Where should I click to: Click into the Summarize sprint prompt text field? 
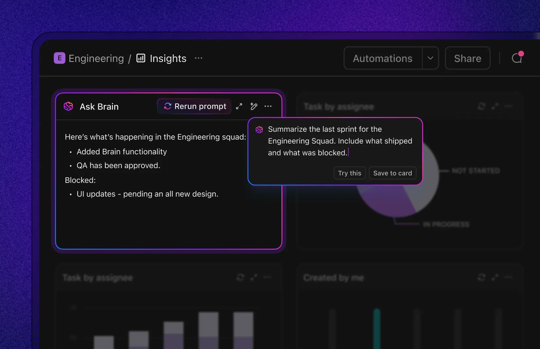[x=340, y=141]
